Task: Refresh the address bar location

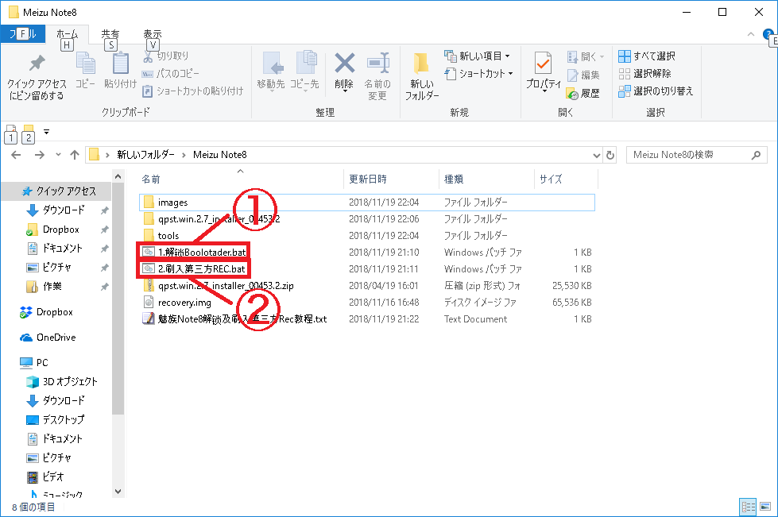Action: [610, 155]
